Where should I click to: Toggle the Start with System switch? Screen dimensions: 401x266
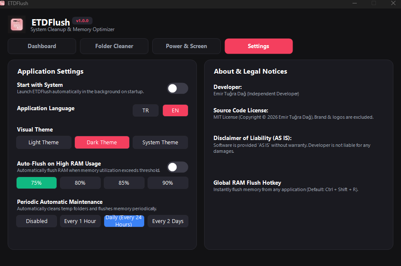177,89
